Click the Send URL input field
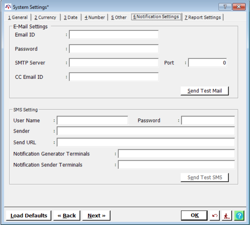Screen dimensions: 250x225 [146, 142]
